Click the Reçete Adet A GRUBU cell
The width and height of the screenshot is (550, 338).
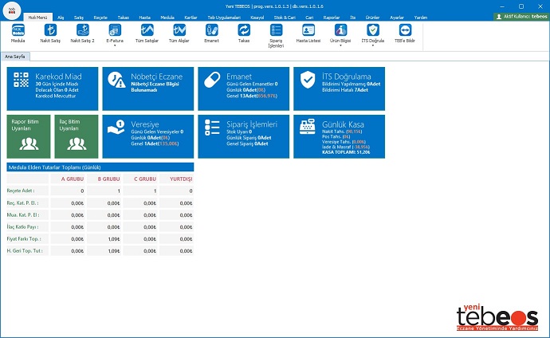point(68,191)
